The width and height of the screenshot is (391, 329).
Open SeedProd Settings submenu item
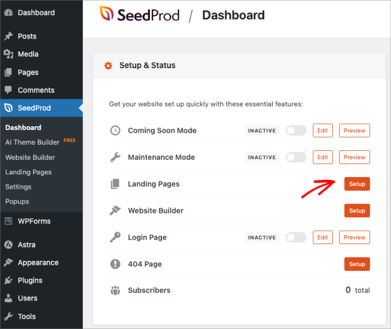point(18,187)
